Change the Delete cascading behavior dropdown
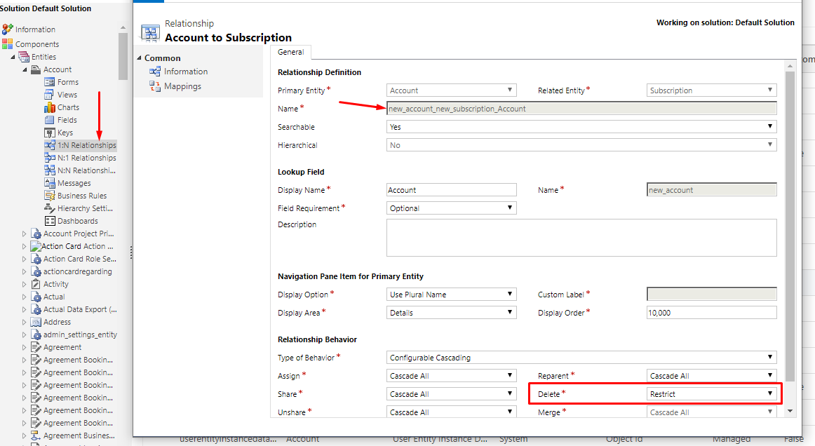Viewport: 815px width, 446px height. click(x=770, y=393)
